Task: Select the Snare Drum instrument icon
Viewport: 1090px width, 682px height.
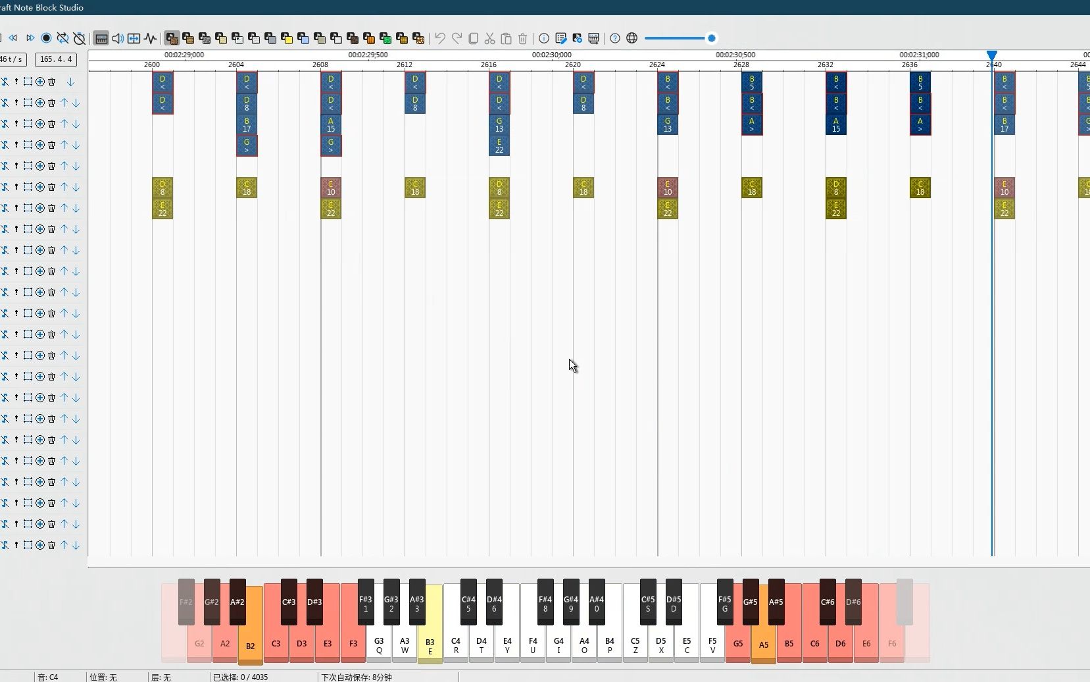Action: pos(221,38)
